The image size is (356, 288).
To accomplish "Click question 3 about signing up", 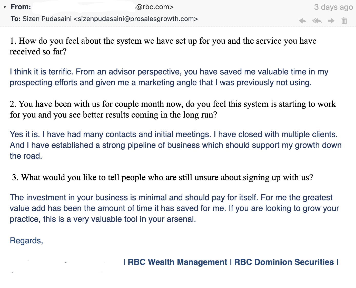I will click(162, 177).
